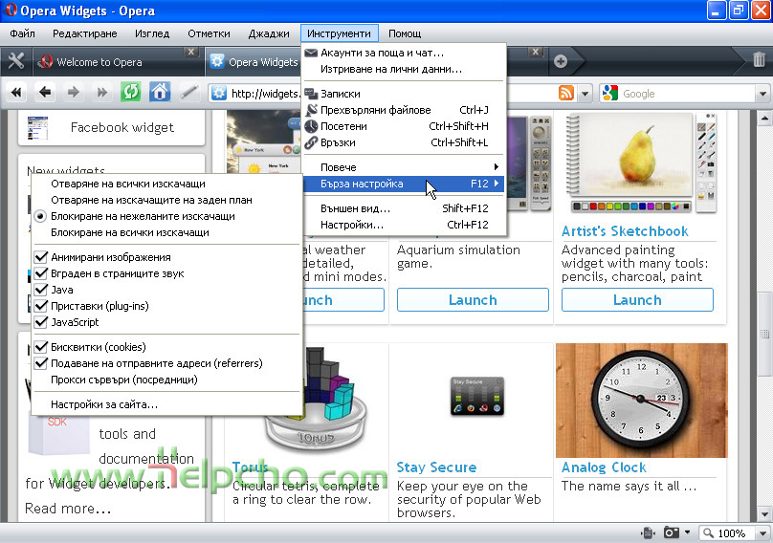This screenshot has width=773, height=543.
Task: Open the Analog Clock link
Action: 604,467
